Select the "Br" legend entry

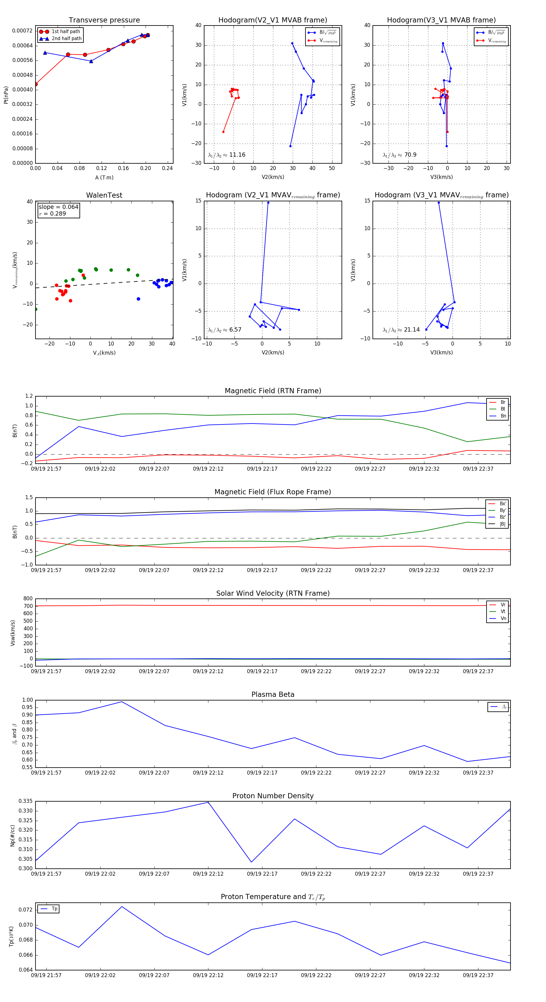pos(497,402)
